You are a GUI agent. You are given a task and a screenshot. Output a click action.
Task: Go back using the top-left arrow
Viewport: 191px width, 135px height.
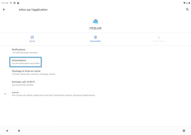click(x=4, y=9)
